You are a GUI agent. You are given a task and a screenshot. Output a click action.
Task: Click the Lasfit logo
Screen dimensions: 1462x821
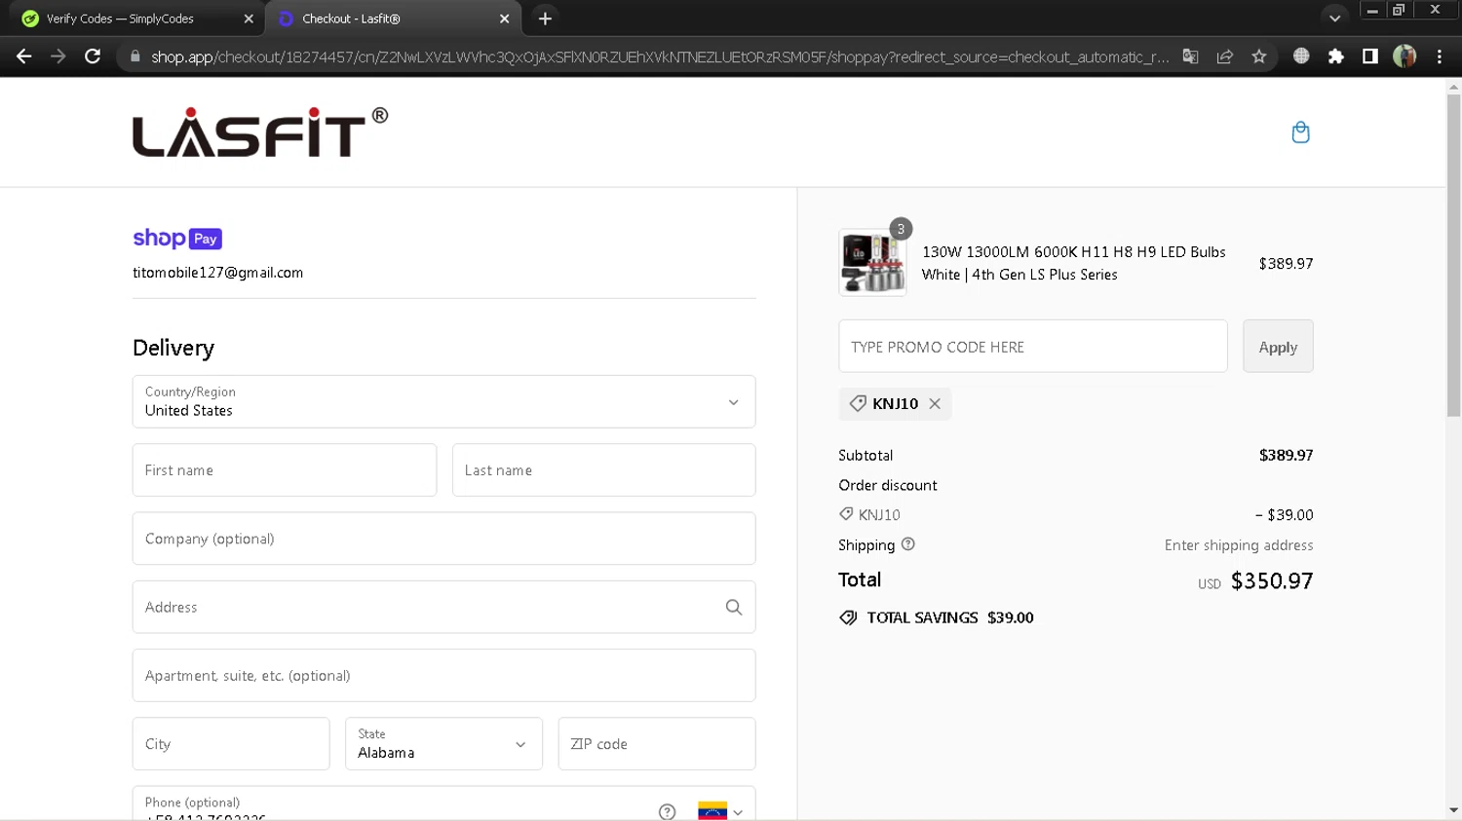tap(259, 132)
